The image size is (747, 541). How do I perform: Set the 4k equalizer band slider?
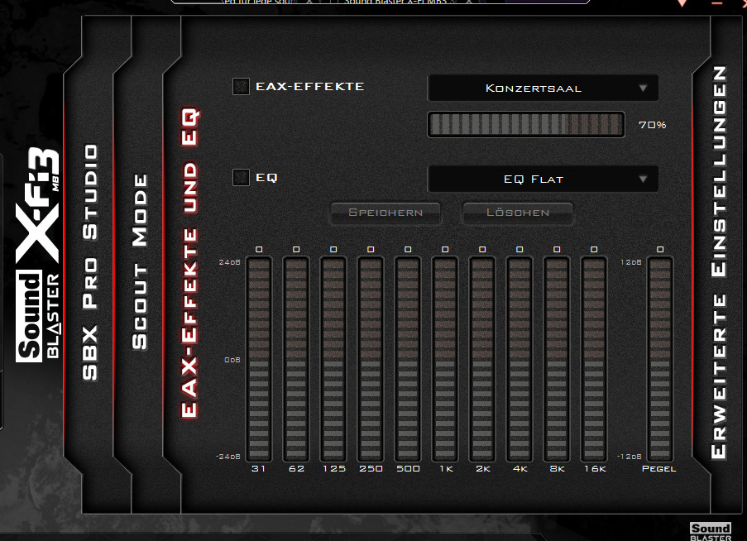click(520, 359)
